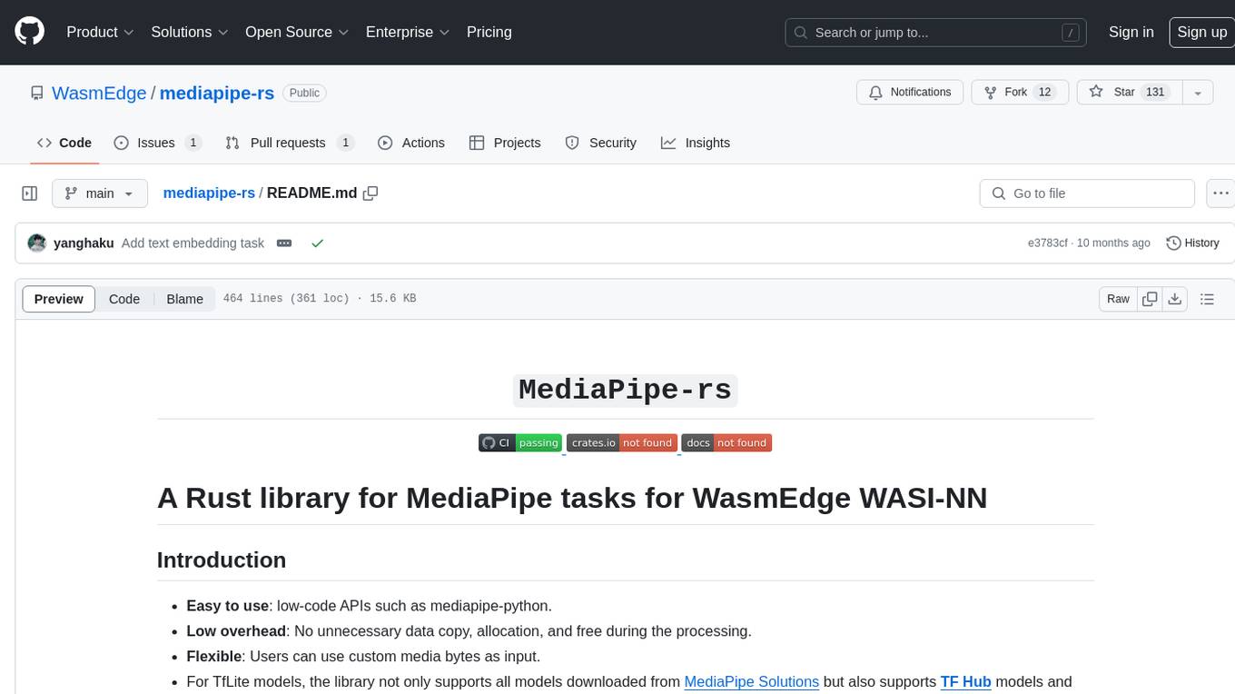
Task: Switch to the Issues tab
Action: point(157,143)
